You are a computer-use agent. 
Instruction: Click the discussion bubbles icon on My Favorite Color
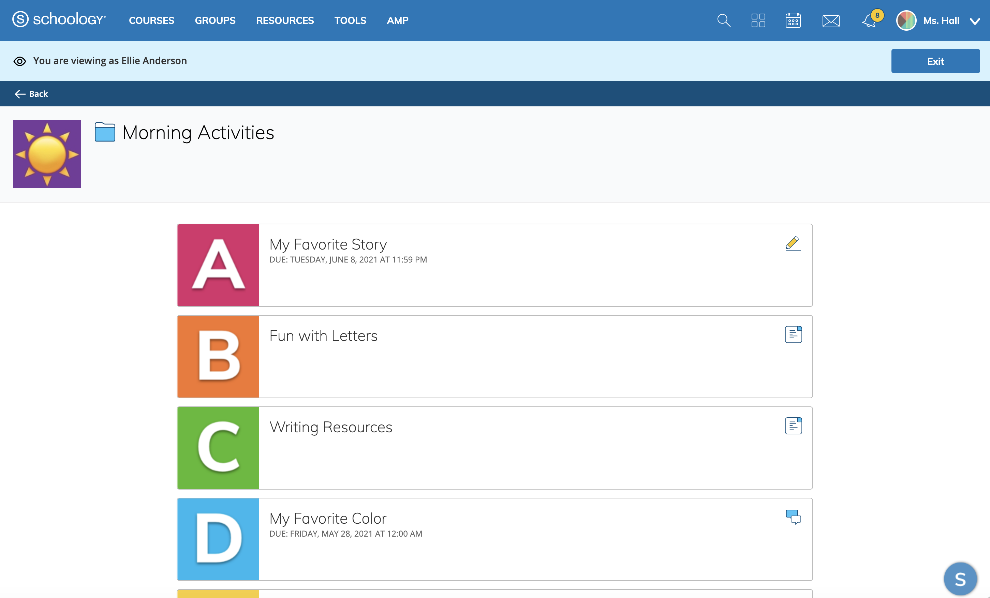coord(793,517)
